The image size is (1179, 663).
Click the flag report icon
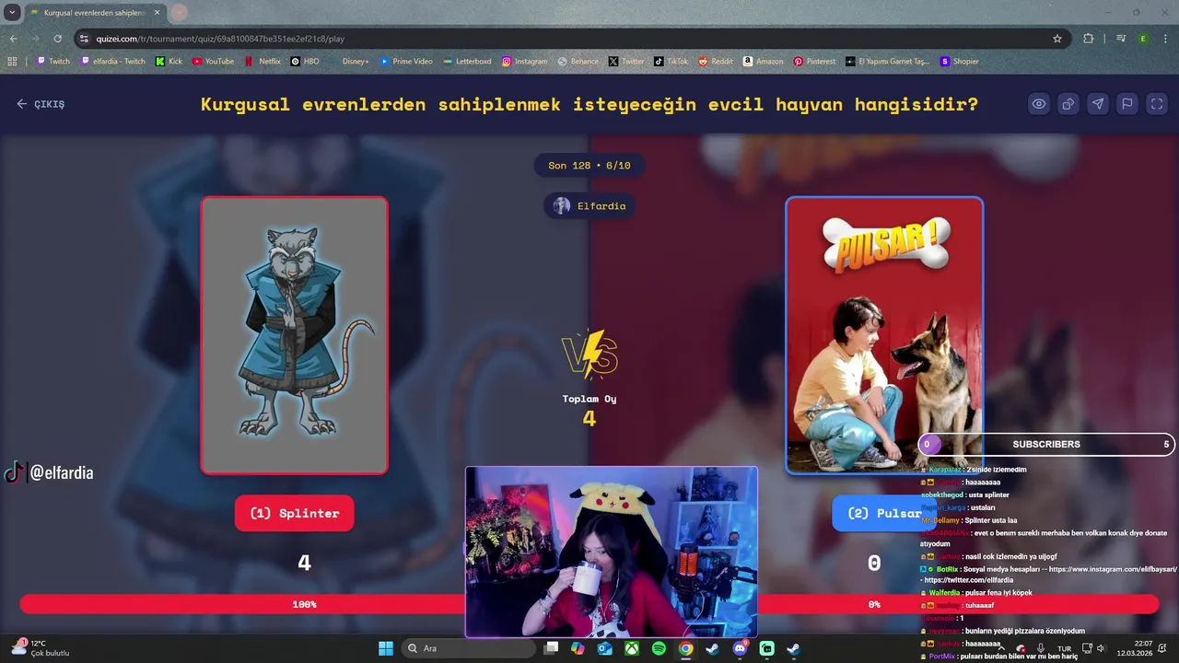(x=1127, y=104)
